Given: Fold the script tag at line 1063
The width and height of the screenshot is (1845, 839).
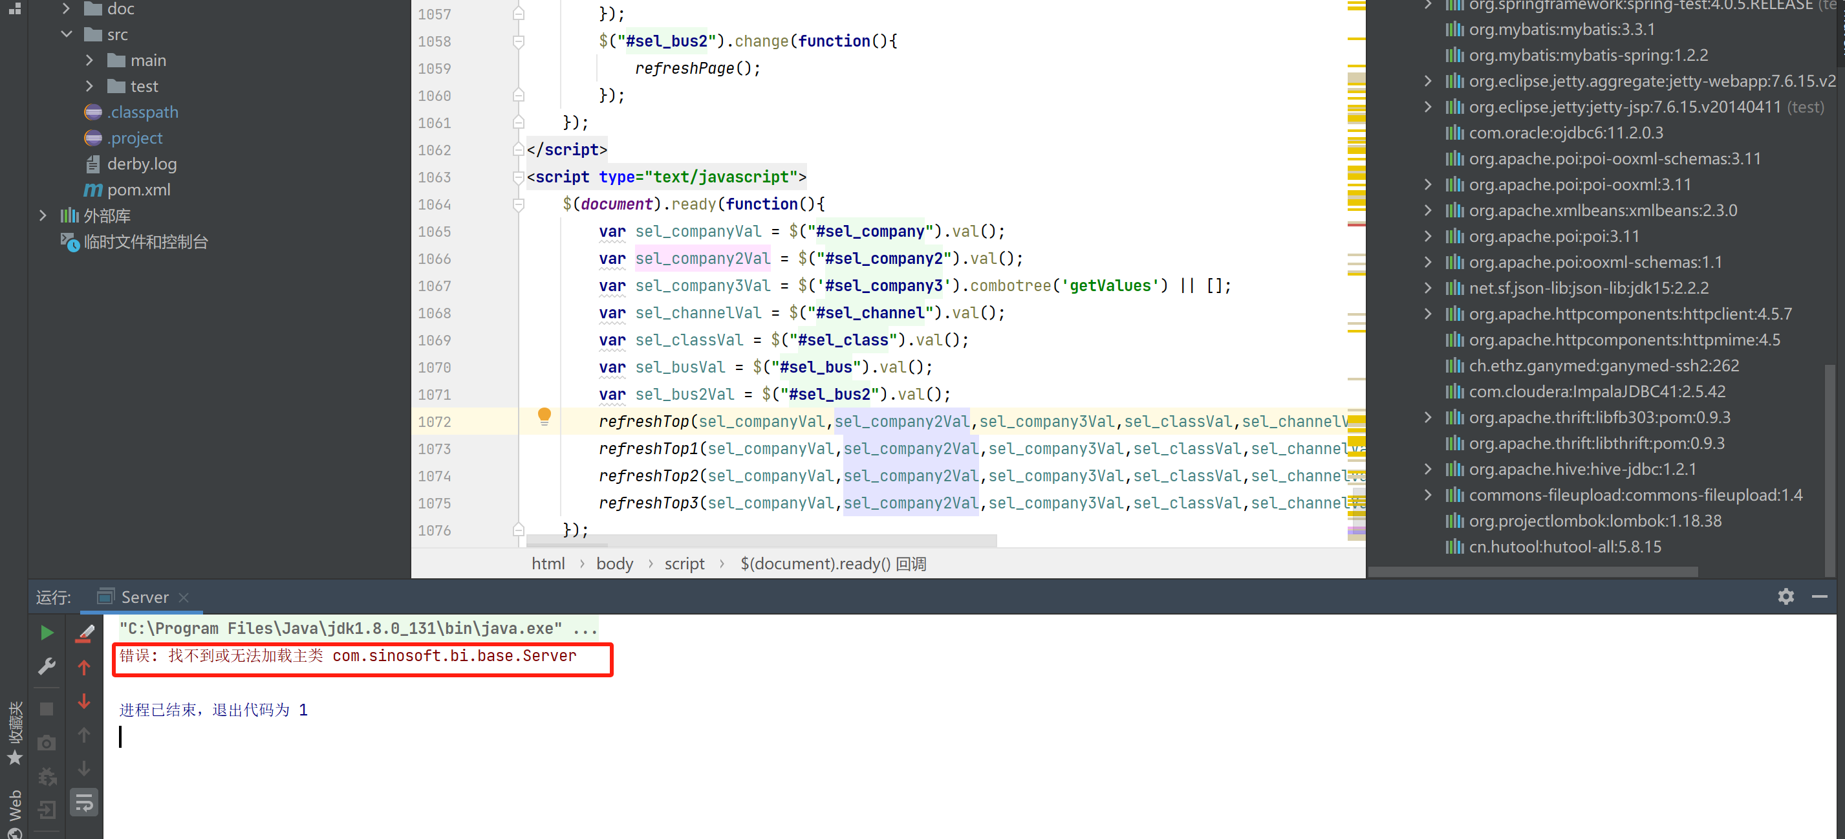Looking at the screenshot, I should click(519, 177).
